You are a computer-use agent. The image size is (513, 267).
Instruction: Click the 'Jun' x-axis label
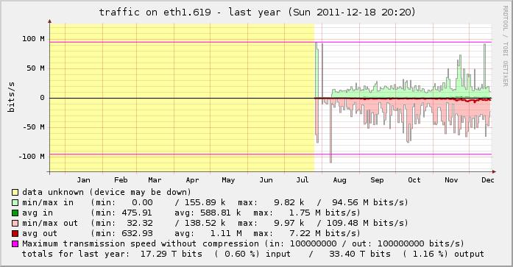point(266,180)
